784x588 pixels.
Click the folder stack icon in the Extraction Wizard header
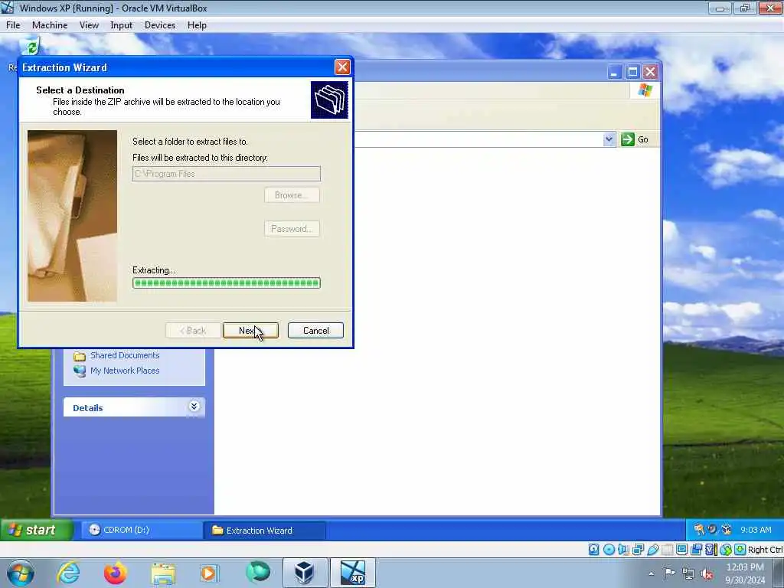329,100
